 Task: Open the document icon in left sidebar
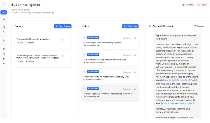point(4,19)
